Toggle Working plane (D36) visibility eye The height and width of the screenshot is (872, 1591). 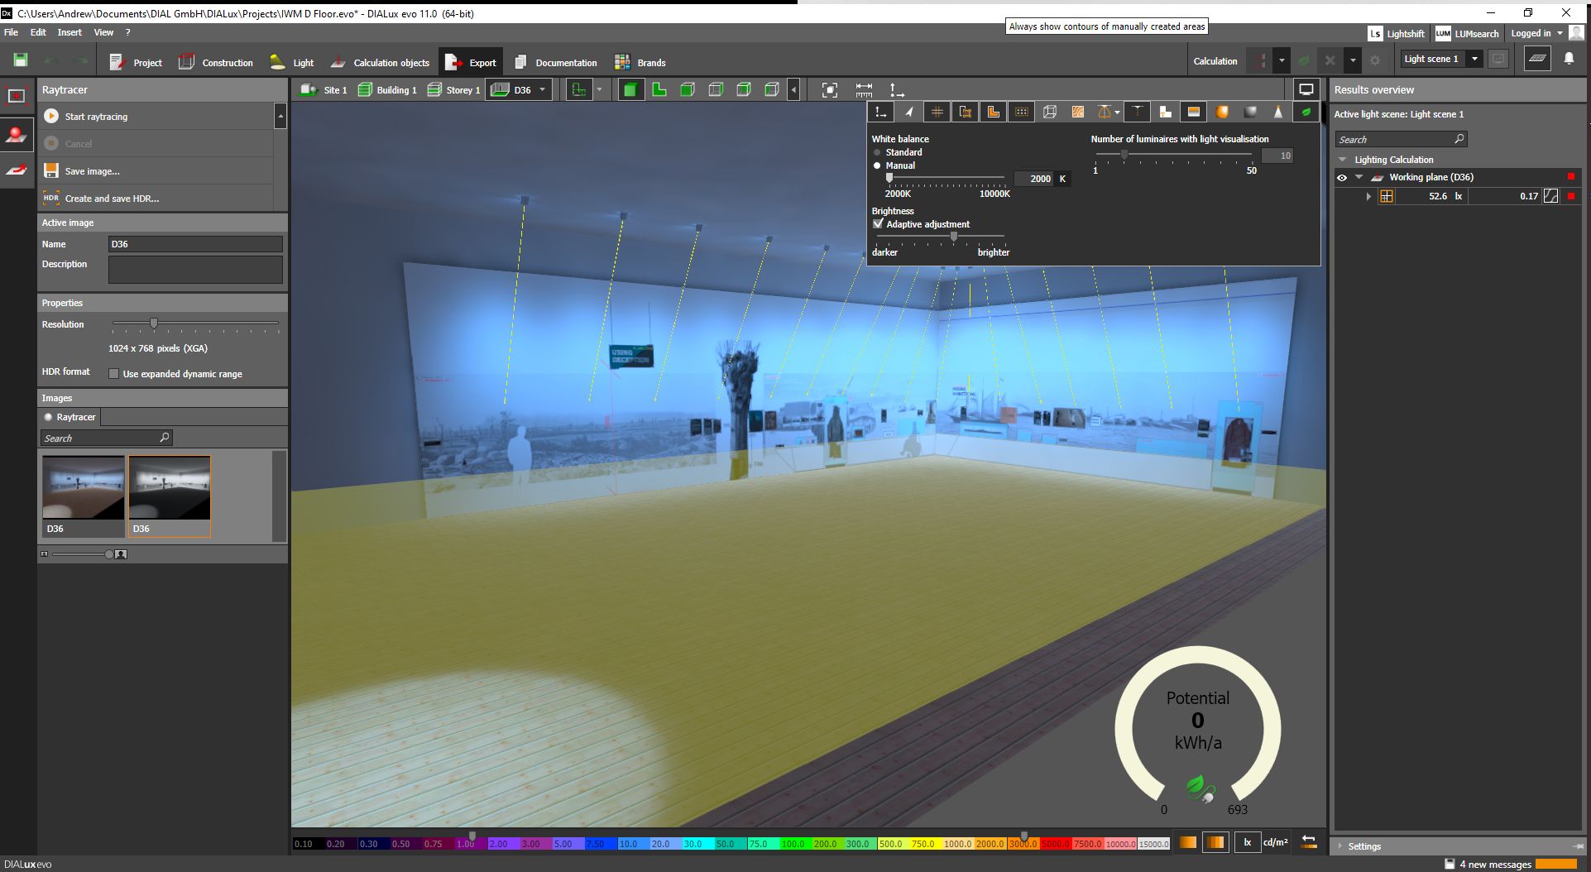(x=1342, y=177)
